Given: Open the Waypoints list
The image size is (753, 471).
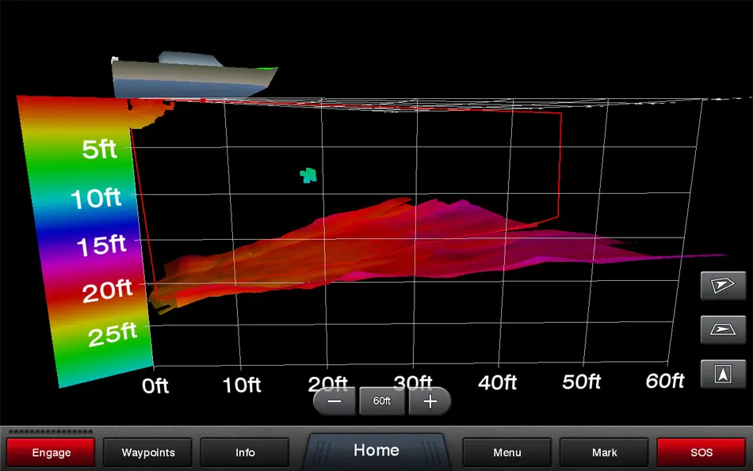Looking at the screenshot, I should pyautogui.click(x=148, y=452).
